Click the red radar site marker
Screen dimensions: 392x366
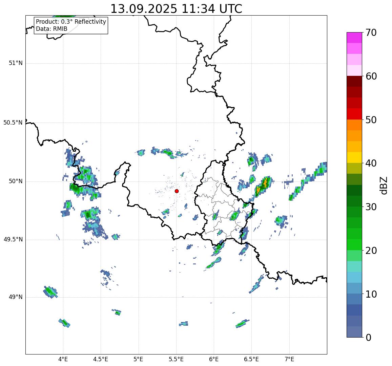177,191
